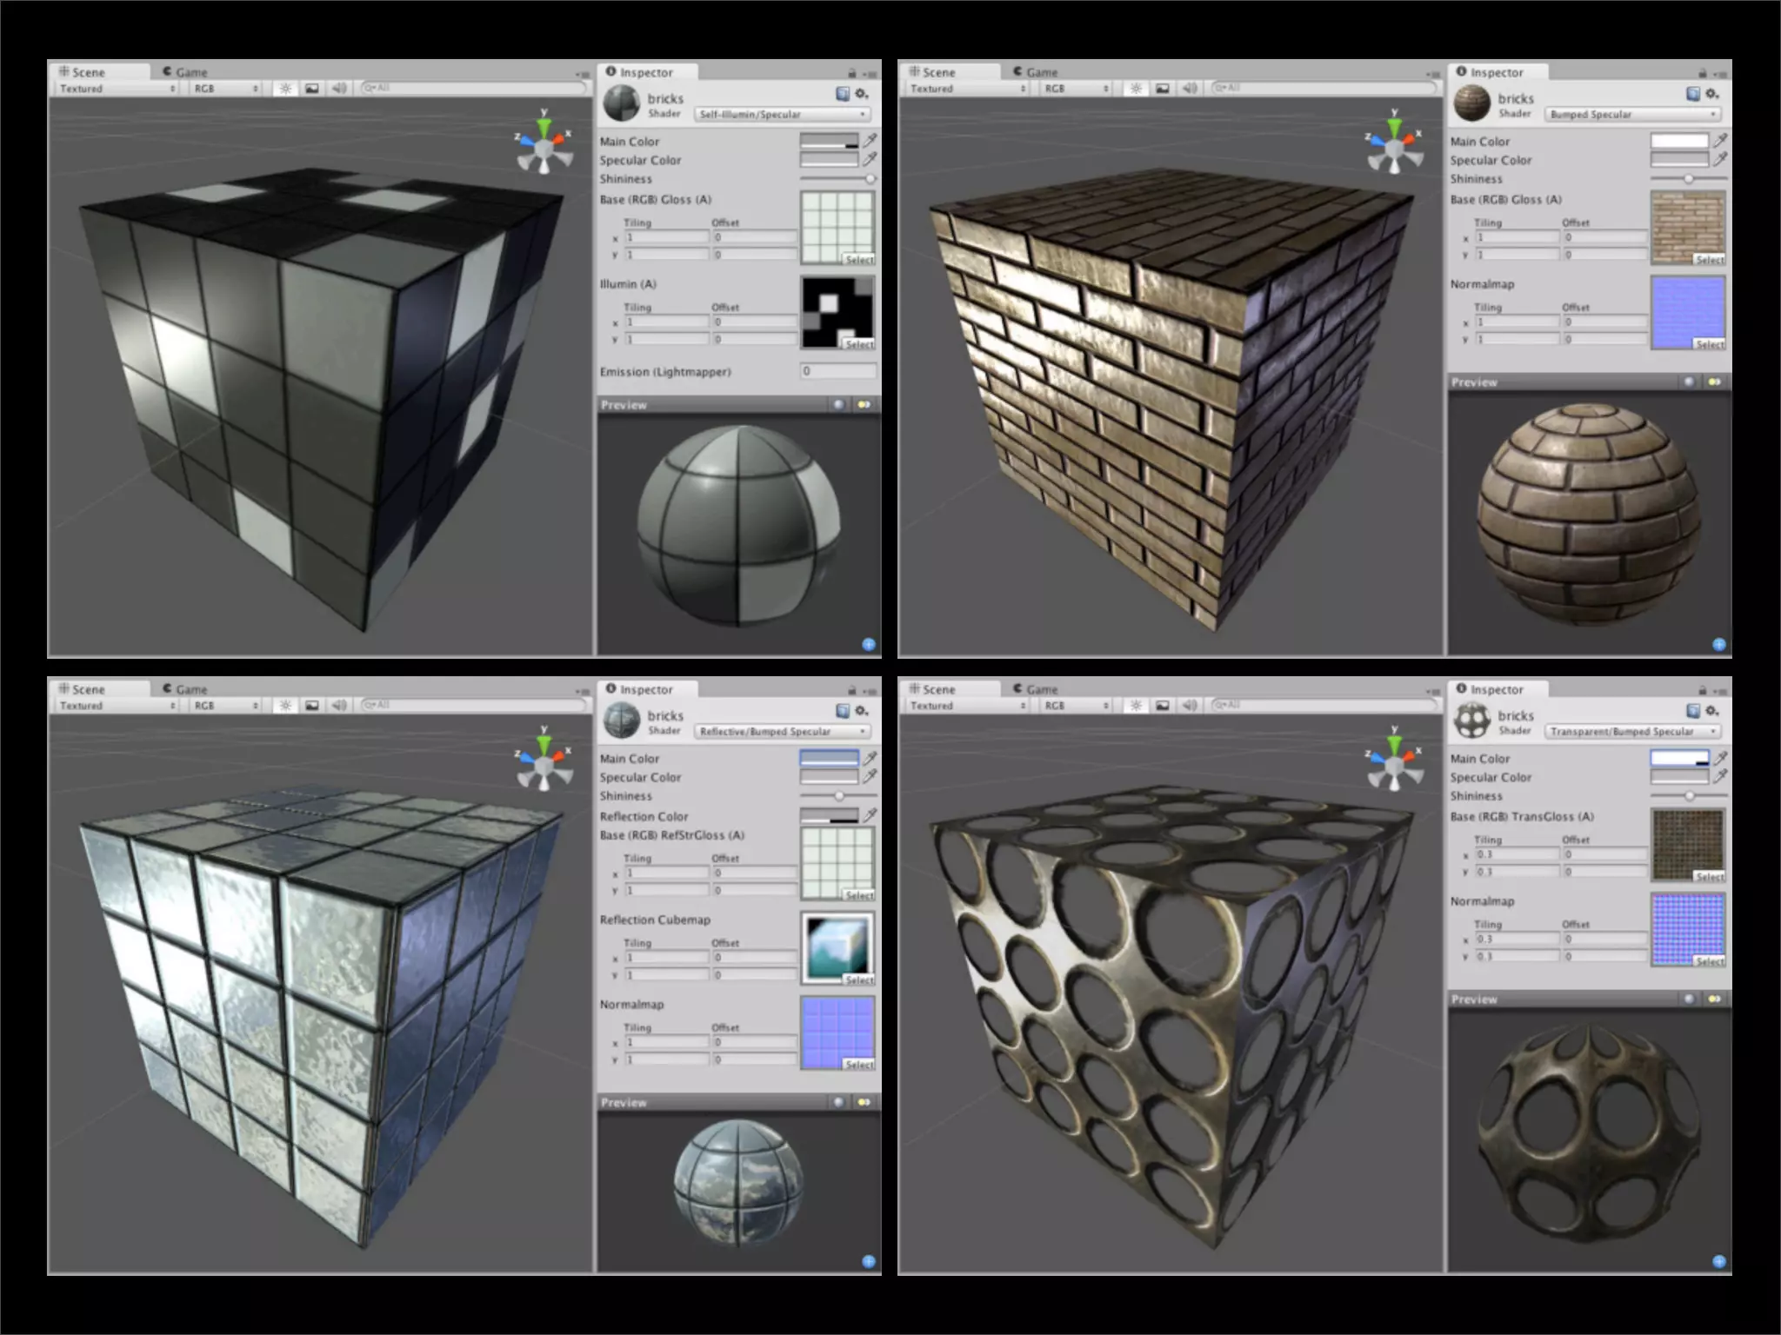Switch to Game tab in Reflective/Bumped Specular window
The image size is (1781, 1335).
click(184, 689)
